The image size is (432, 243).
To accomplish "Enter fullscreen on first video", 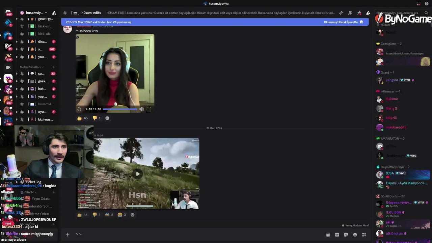I will coord(149,109).
